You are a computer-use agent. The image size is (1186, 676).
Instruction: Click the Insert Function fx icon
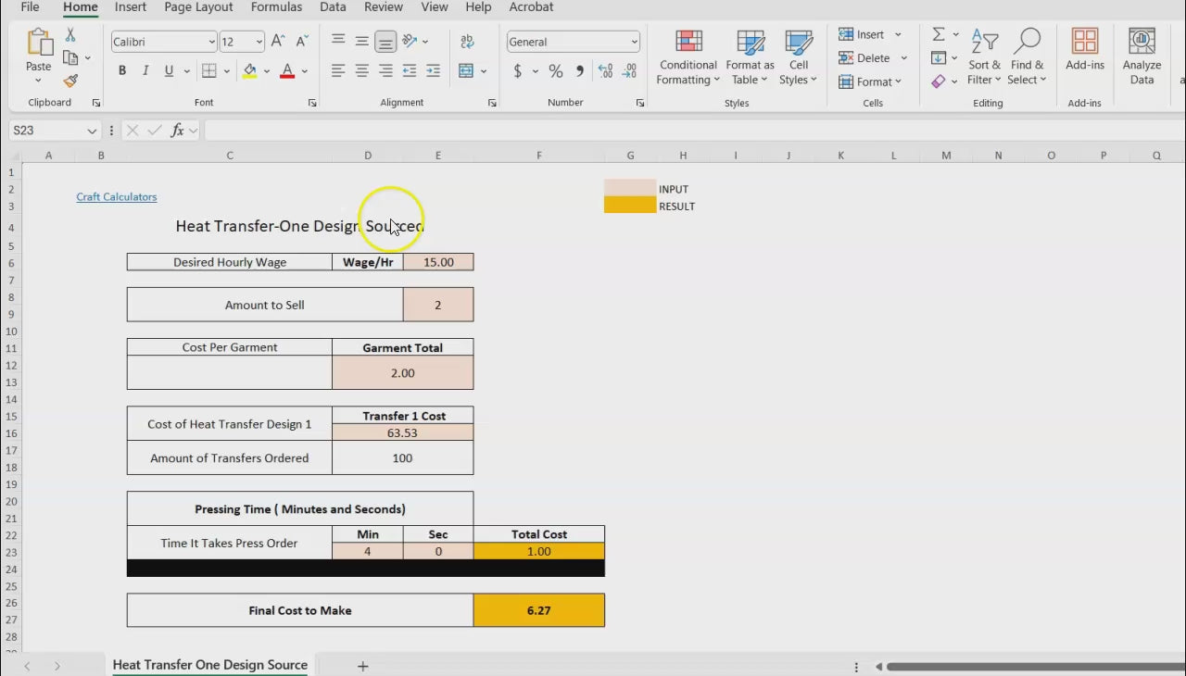(177, 131)
